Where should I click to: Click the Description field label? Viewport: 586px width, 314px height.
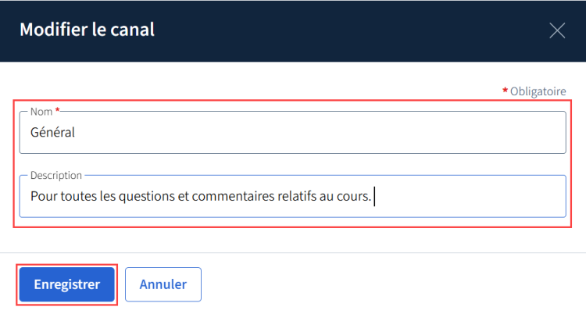pos(56,175)
